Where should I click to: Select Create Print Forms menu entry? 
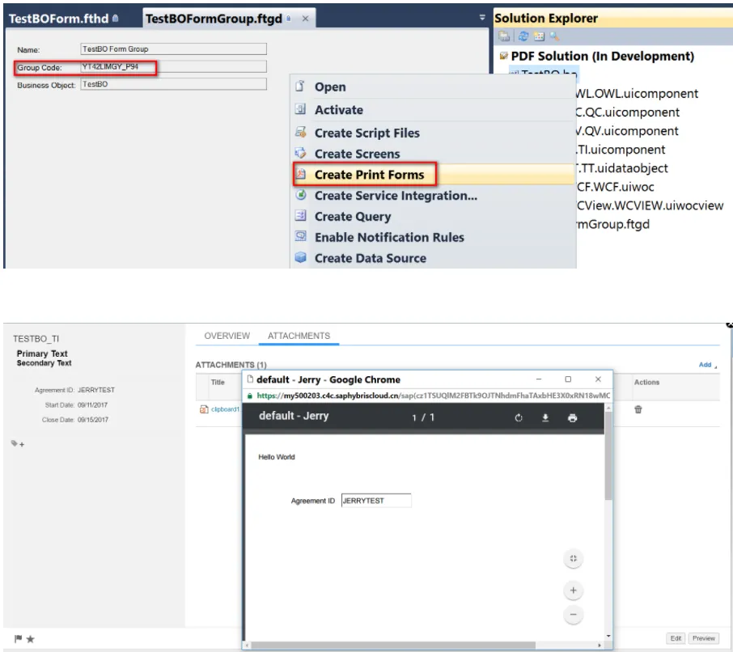(x=369, y=175)
